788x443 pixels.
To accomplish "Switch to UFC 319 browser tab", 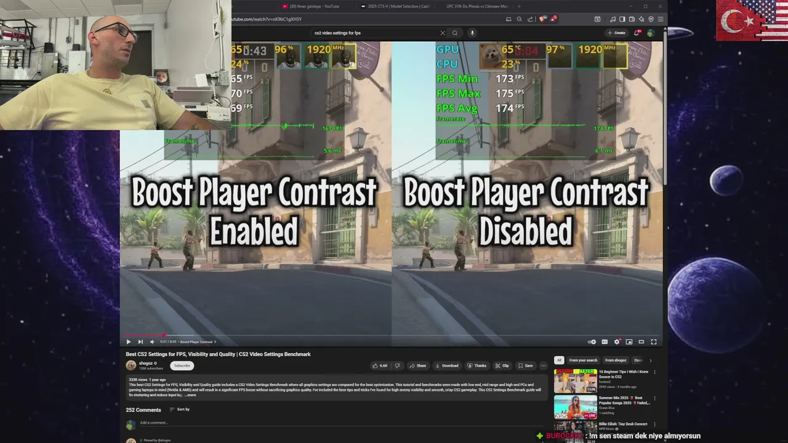I will pos(477,6).
